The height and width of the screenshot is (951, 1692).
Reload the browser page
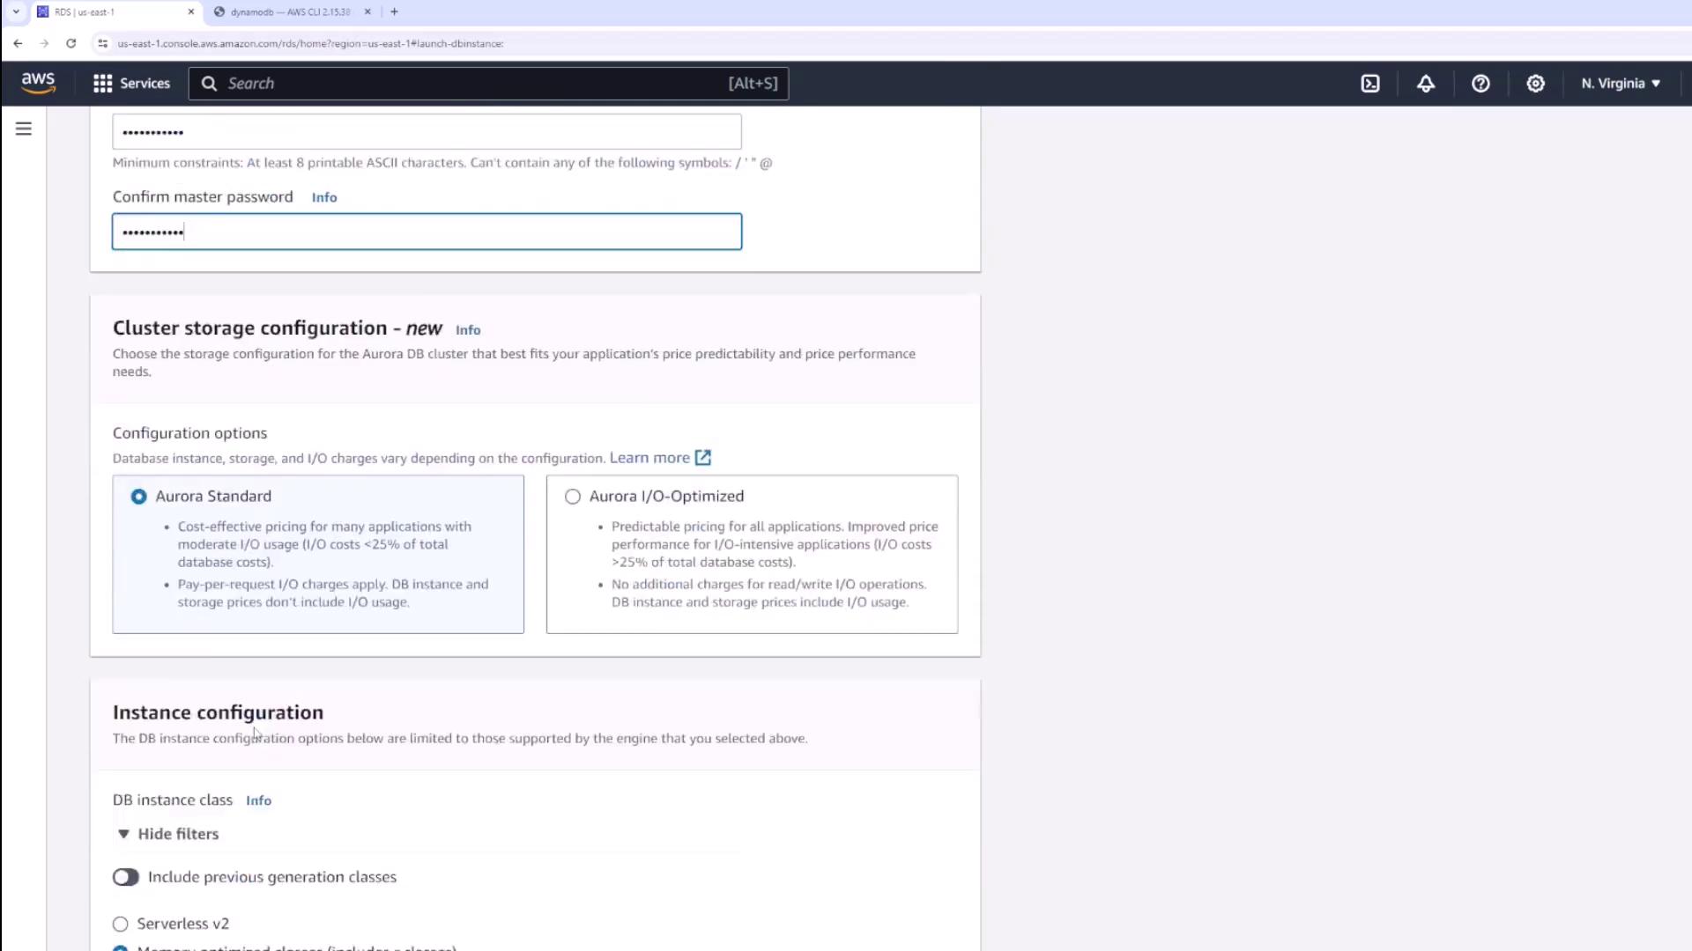coord(71,43)
